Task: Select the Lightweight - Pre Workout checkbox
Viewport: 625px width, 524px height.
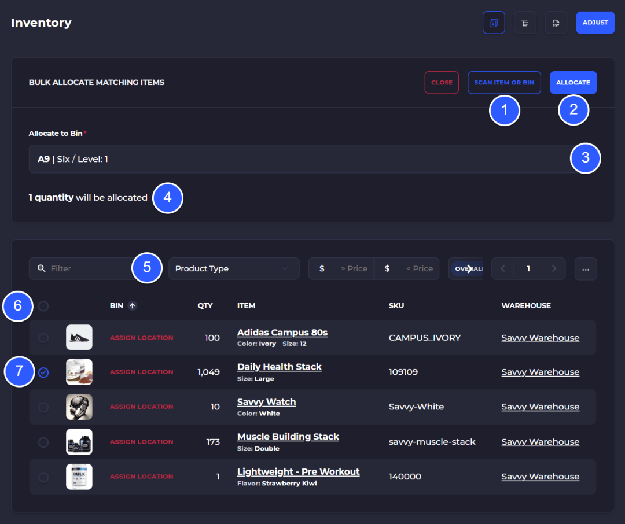Action: click(43, 477)
